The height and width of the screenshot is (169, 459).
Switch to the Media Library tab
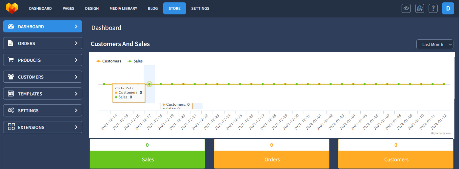(x=123, y=9)
